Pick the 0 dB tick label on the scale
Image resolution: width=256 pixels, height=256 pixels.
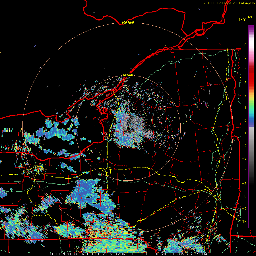[245, 121]
